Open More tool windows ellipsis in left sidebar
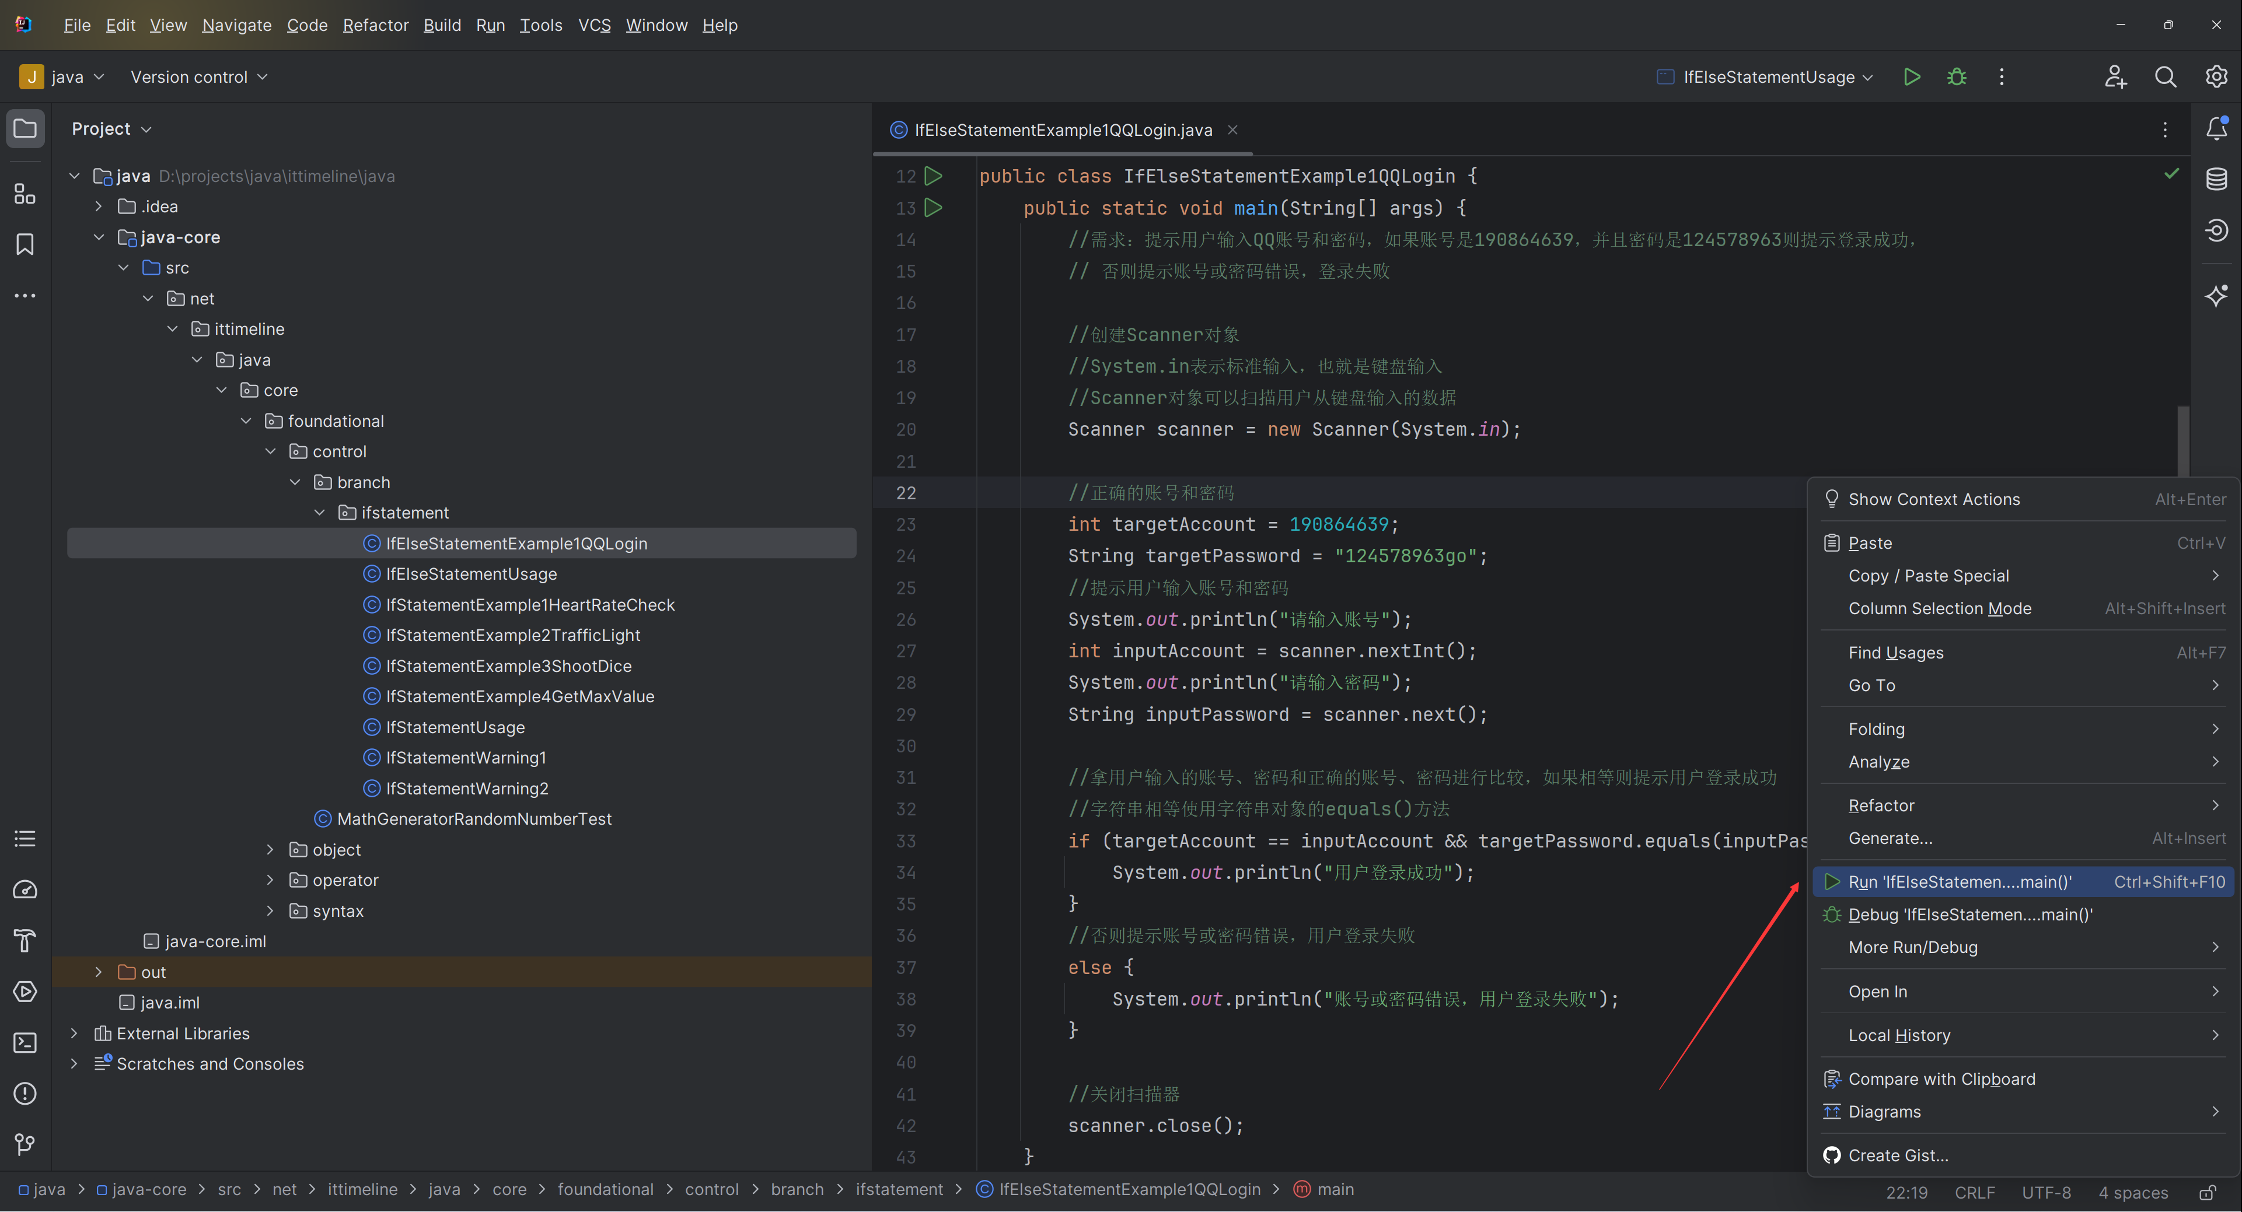This screenshot has height=1212, width=2242. point(25,296)
